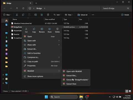Switch to details view in status bar
Viewport: 133px width, 100px height.
[127, 91]
